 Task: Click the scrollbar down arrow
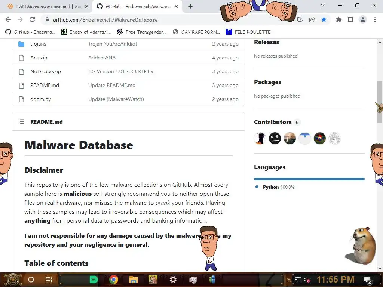tap(380, 269)
